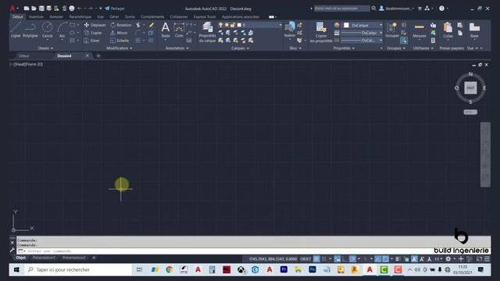Open the Début ribbon tab

tap(17, 16)
